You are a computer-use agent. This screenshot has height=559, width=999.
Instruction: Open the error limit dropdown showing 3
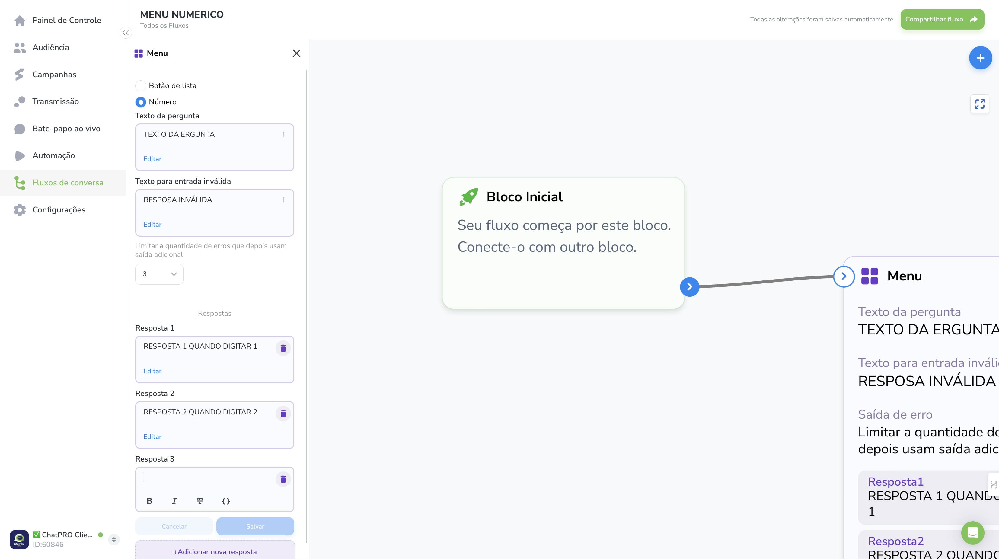[x=159, y=274]
